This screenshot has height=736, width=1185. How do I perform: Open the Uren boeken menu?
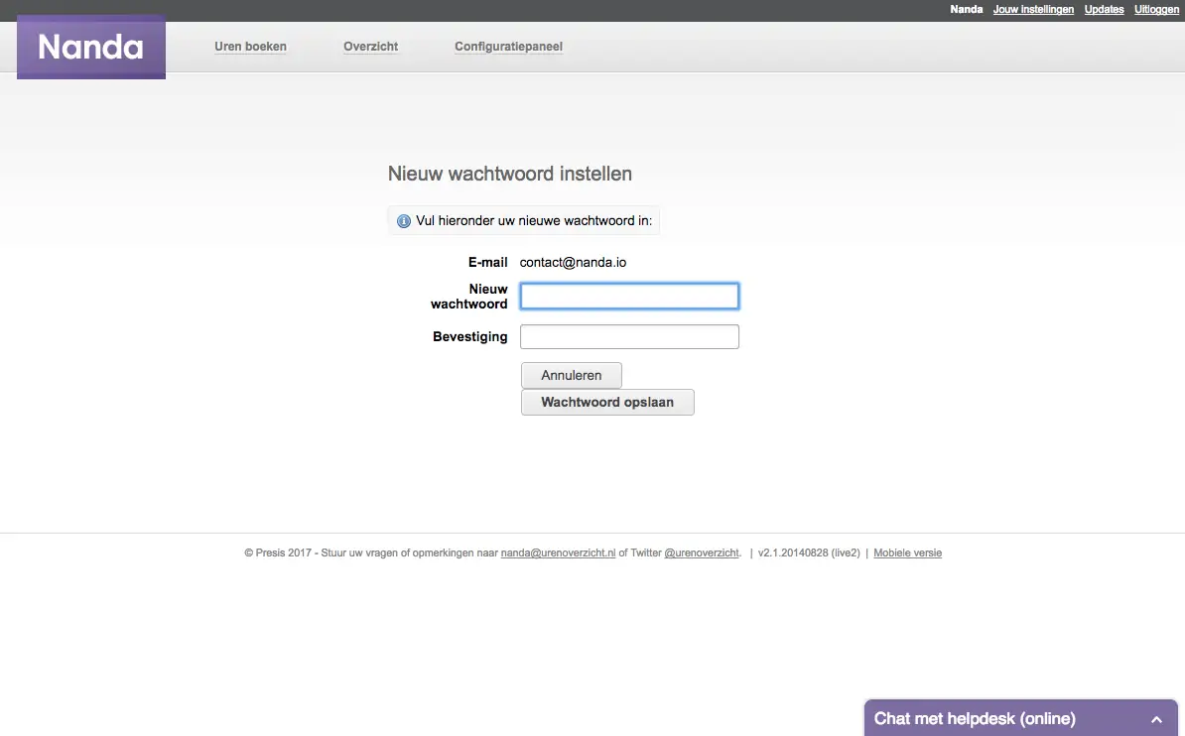click(250, 46)
